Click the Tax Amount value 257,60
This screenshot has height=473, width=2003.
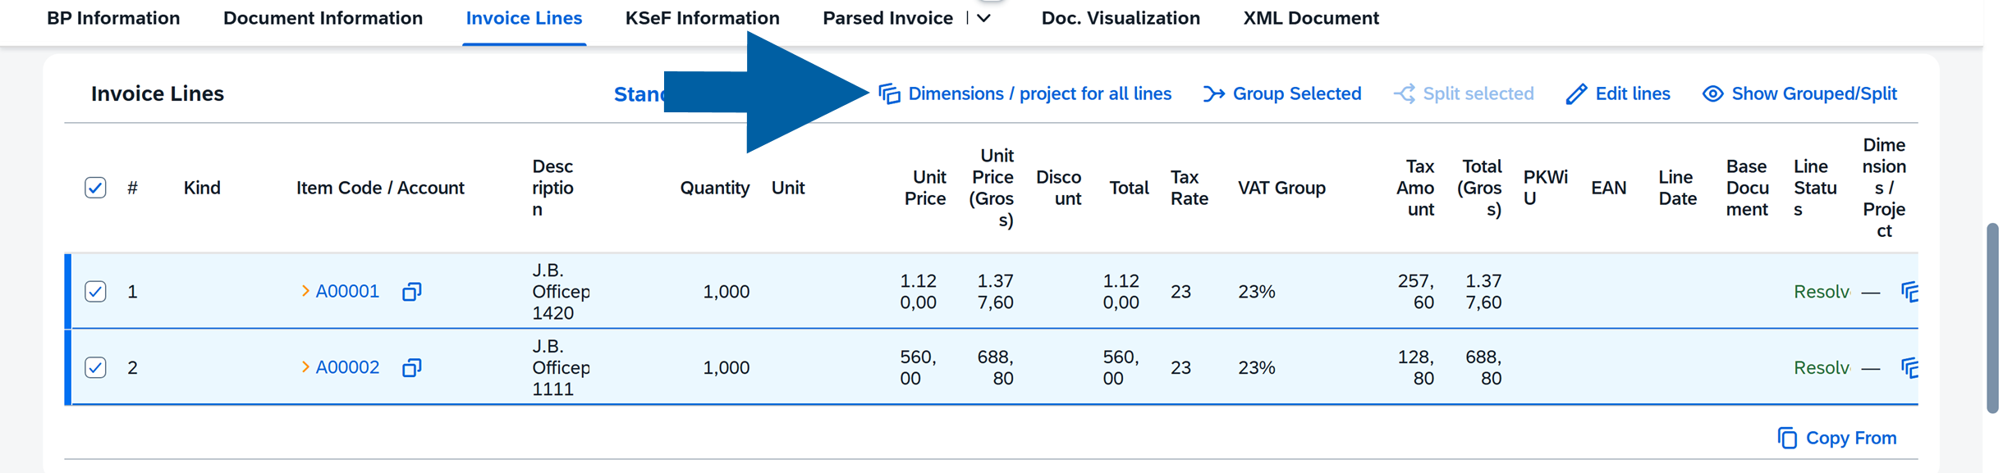1416,291
